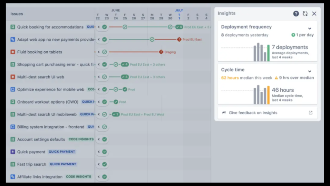Click the refresh Insights icon
330x186 pixels.
(x=305, y=14)
